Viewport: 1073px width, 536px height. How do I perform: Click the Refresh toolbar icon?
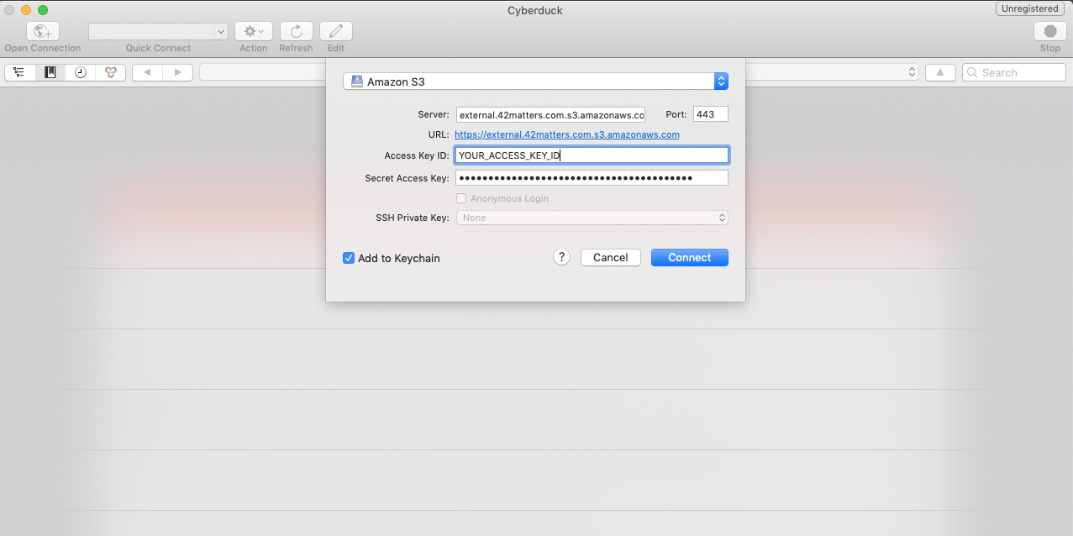[x=296, y=31]
